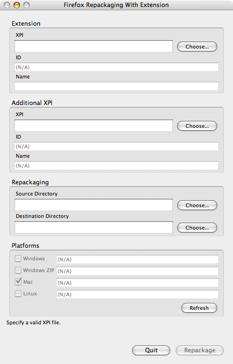Click the 'Additional XPI' section heading

(x=32, y=103)
